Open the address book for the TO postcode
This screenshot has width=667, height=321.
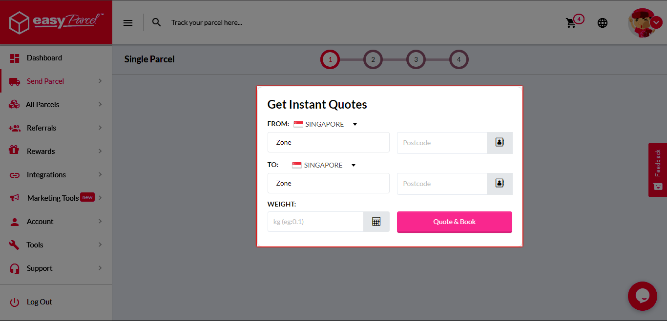(x=500, y=184)
